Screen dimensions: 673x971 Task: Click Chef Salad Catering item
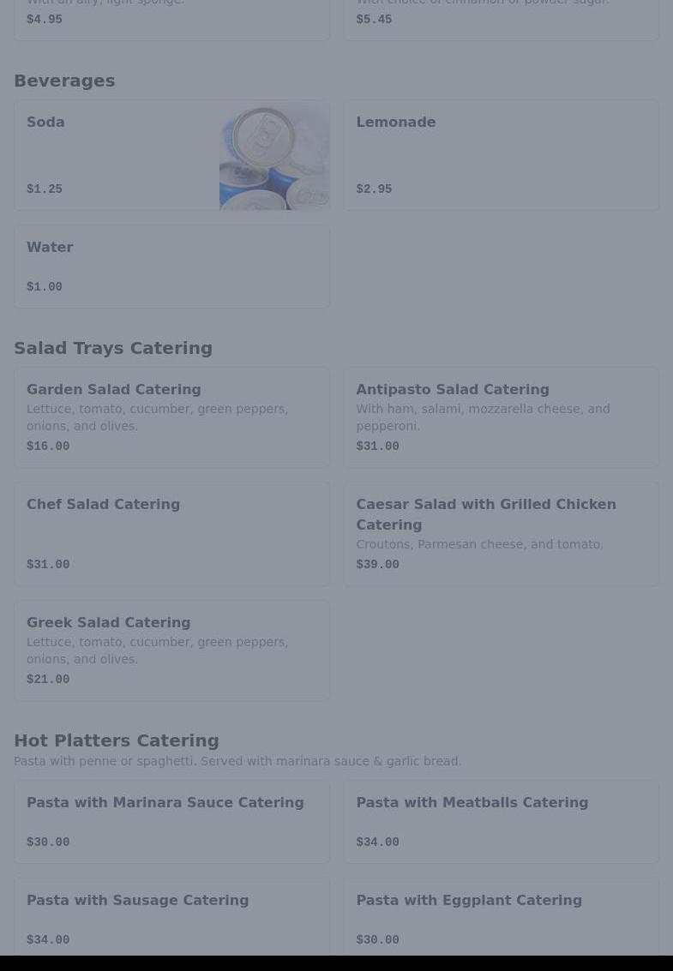171,533
